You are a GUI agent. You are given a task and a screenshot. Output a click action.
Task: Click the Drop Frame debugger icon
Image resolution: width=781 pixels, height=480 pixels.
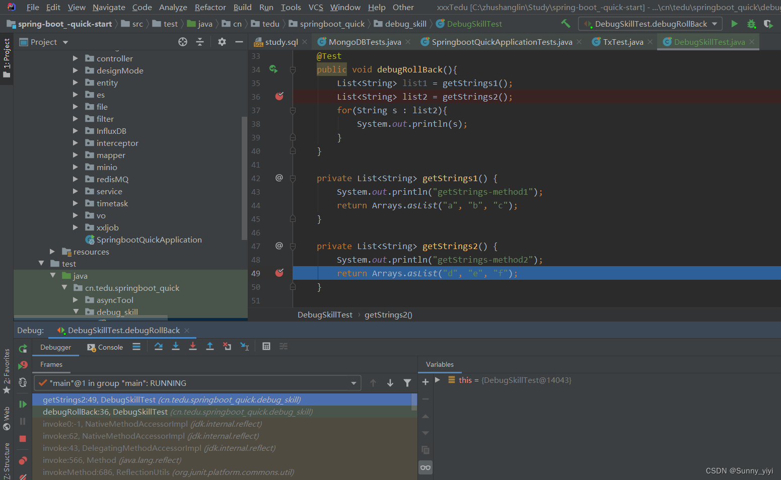pos(227,346)
